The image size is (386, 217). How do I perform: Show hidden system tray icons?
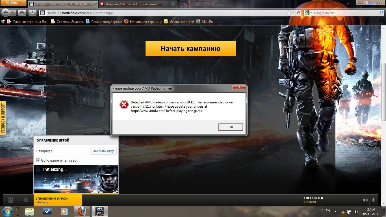pyautogui.click(x=335, y=211)
